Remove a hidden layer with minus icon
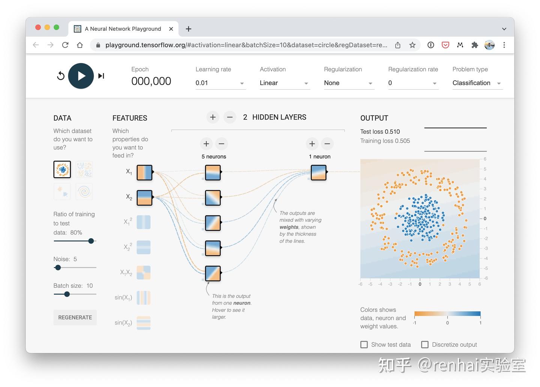This screenshot has height=387, width=540. (230, 117)
